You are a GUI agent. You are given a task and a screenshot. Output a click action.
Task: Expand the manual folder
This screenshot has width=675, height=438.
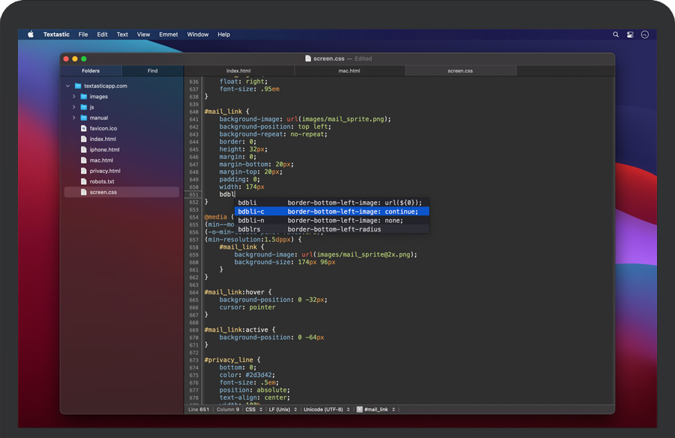74,118
